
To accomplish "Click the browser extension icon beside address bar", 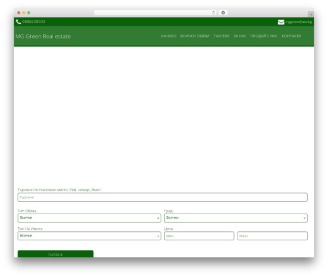I will 223,12.
